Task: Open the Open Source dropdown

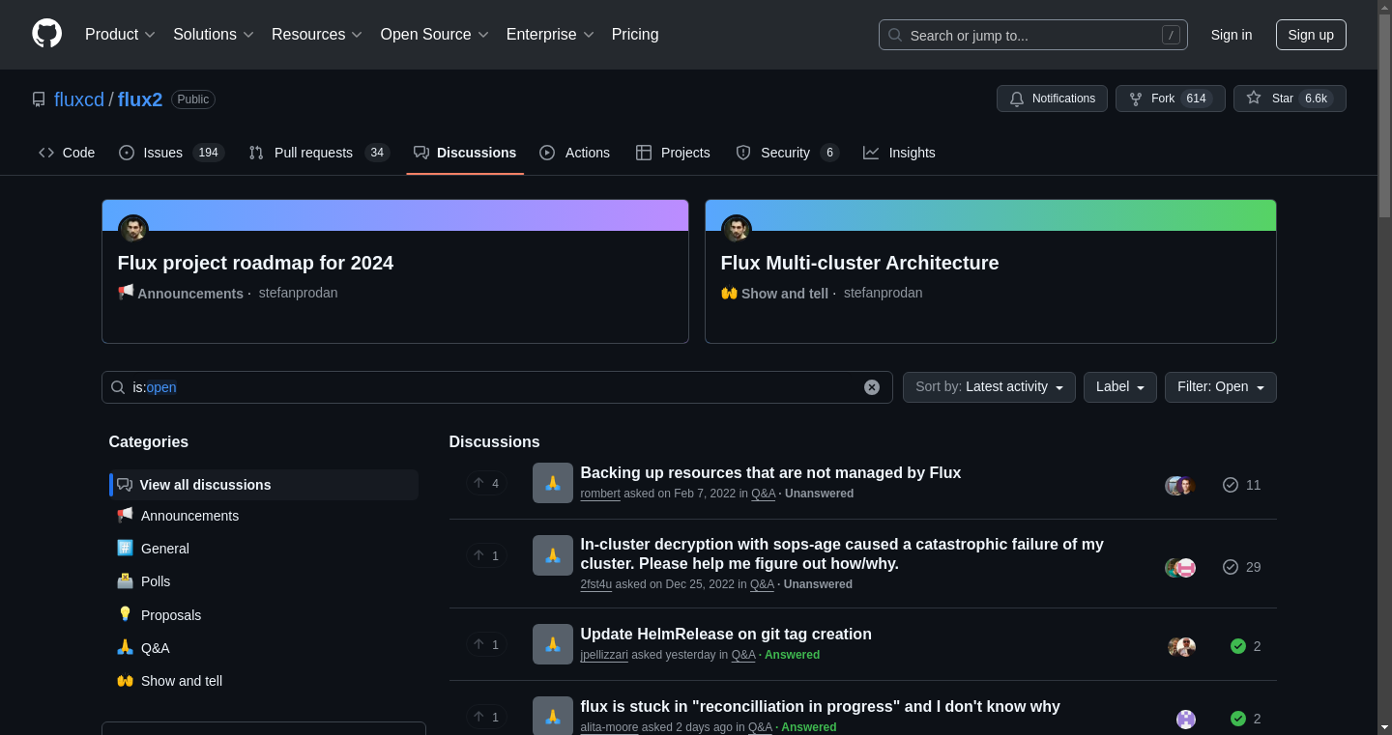Action: click(x=435, y=35)
